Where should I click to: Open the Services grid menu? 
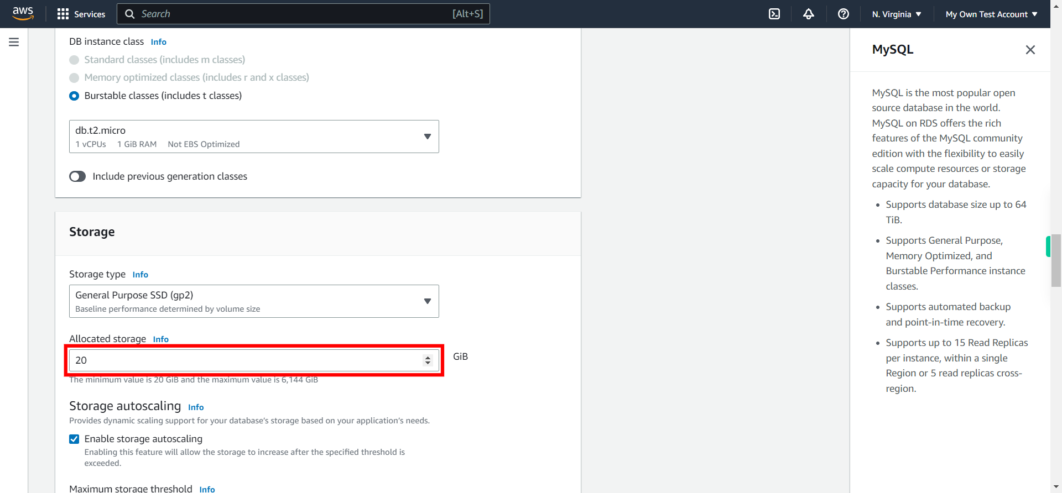63,14
